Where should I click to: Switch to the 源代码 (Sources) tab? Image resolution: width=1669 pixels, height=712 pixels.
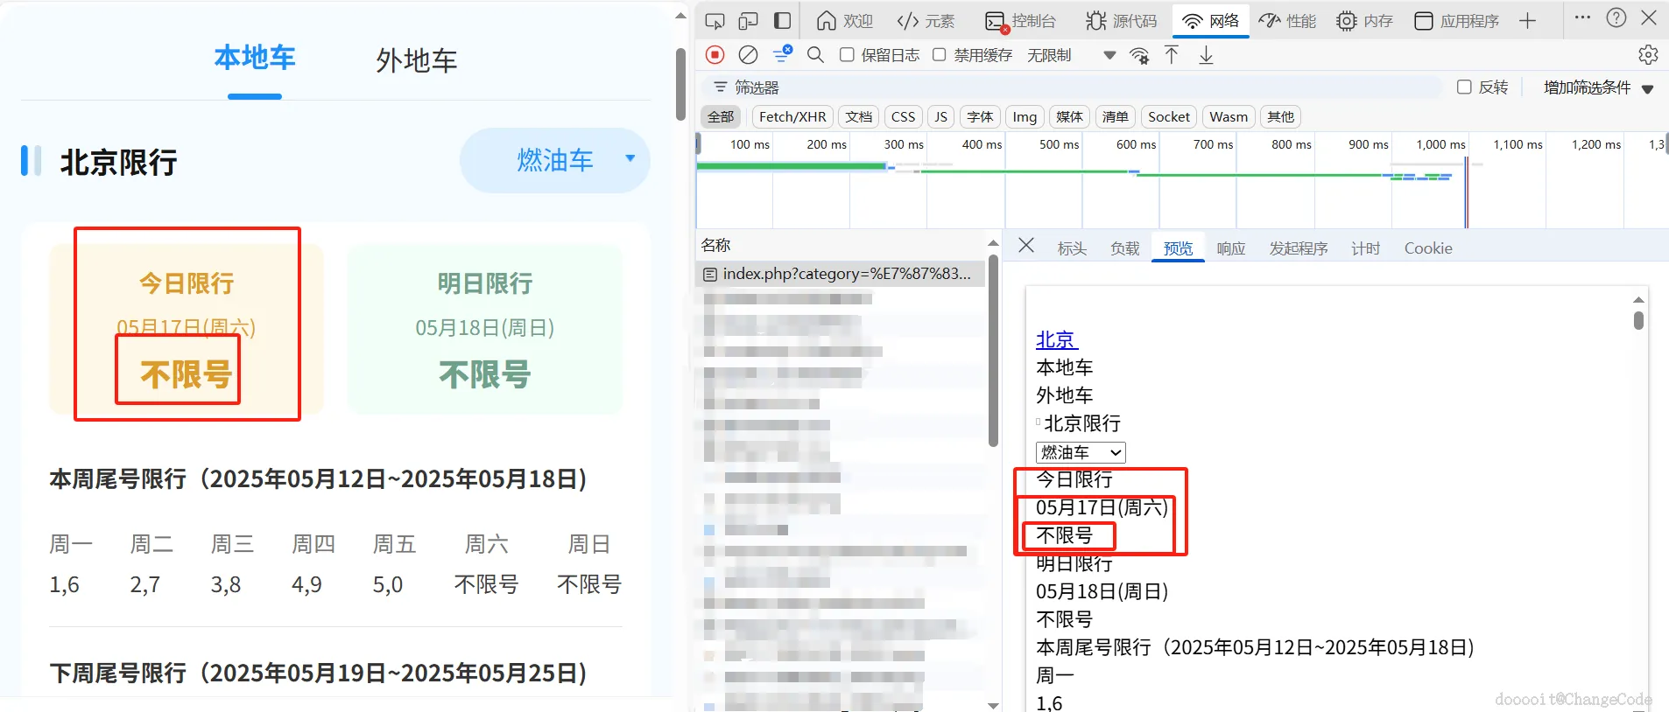tap(1122, 21)
